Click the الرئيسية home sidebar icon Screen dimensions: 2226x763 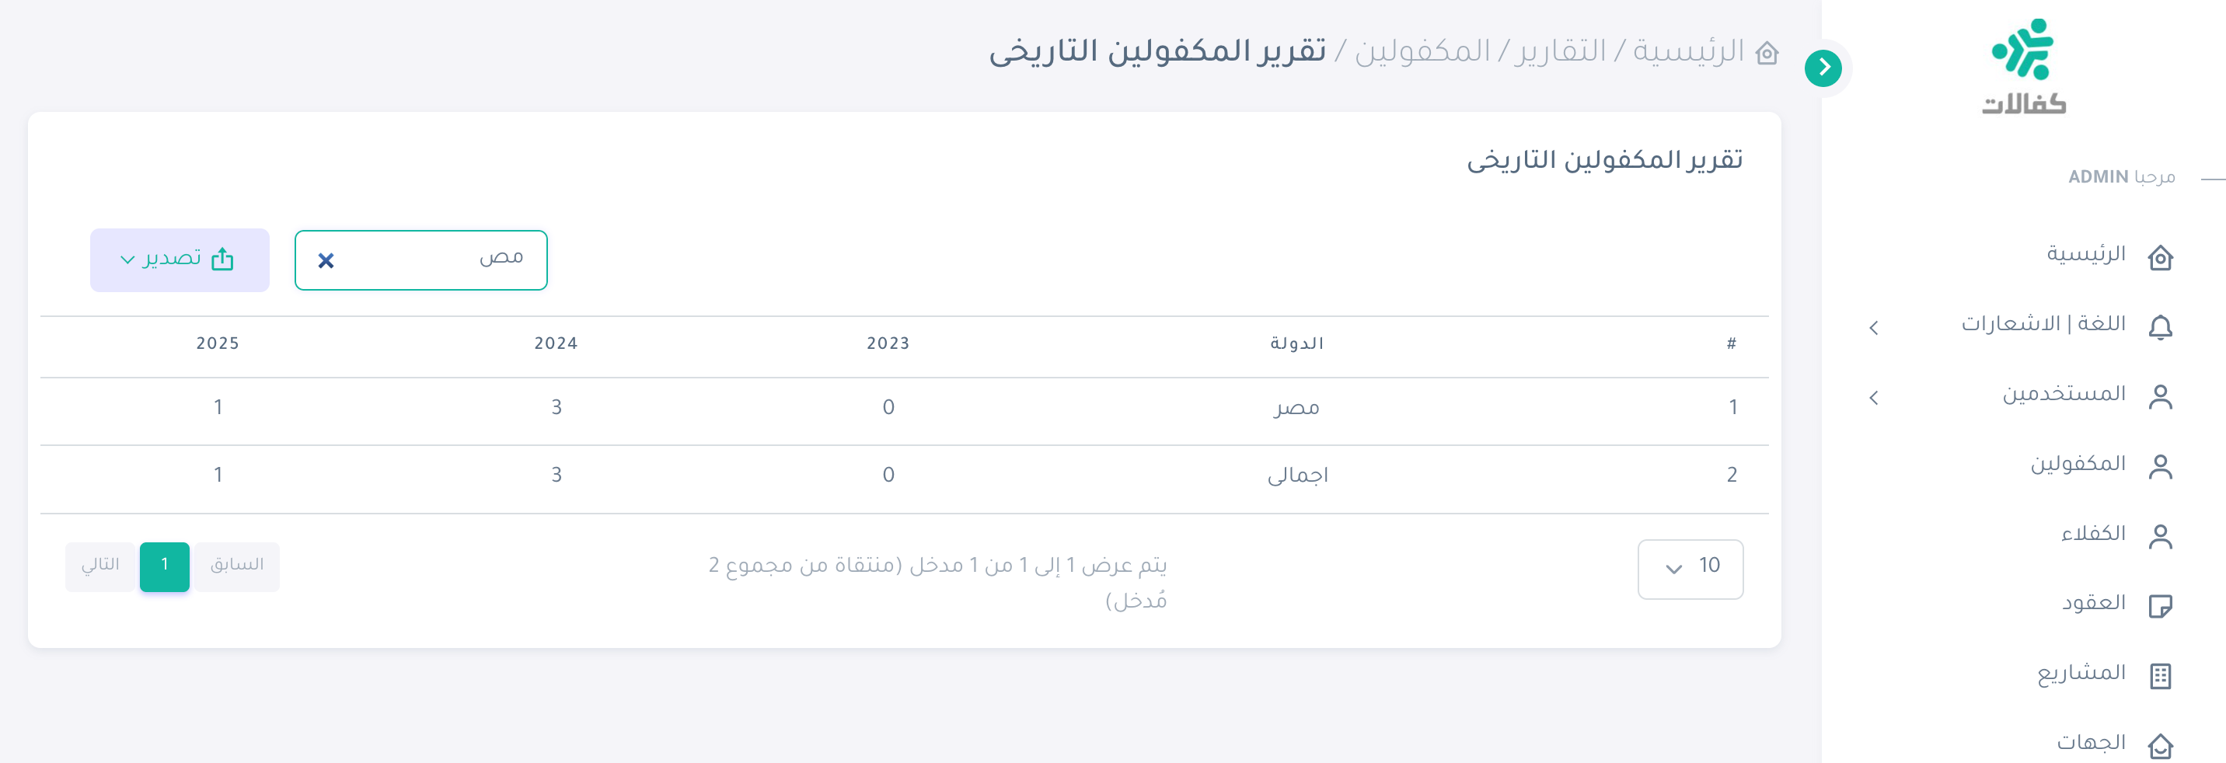pyautogui.click(x=2159, y=256)
